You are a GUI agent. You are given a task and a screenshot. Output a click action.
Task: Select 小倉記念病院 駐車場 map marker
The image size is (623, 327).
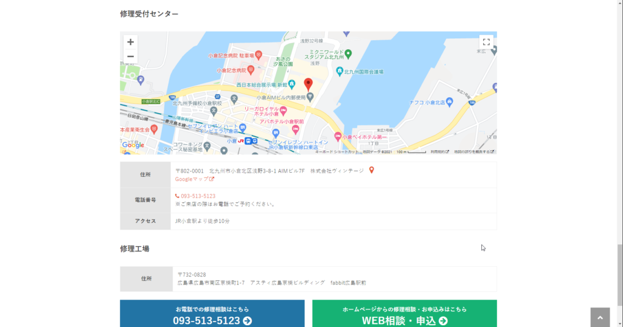click(259, 55)
